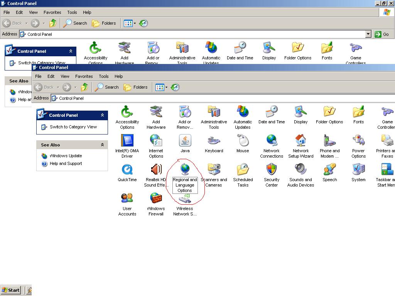Open Views dropdown in front window toolbar
395x296 pixels.
coord(167,87)
